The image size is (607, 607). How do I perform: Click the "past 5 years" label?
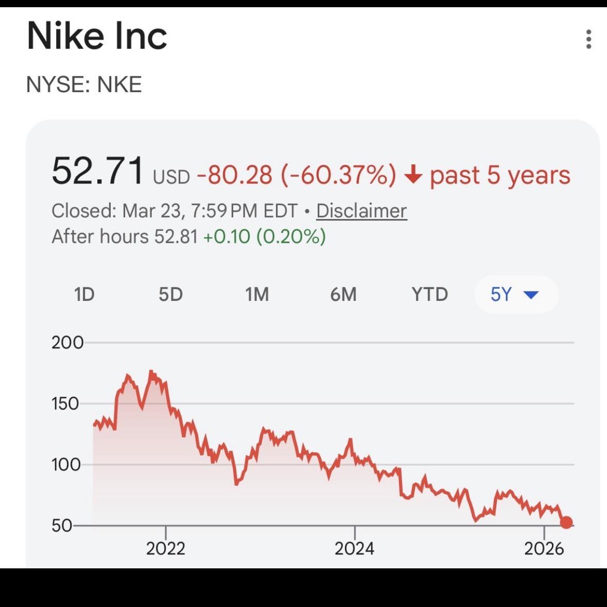500,175
